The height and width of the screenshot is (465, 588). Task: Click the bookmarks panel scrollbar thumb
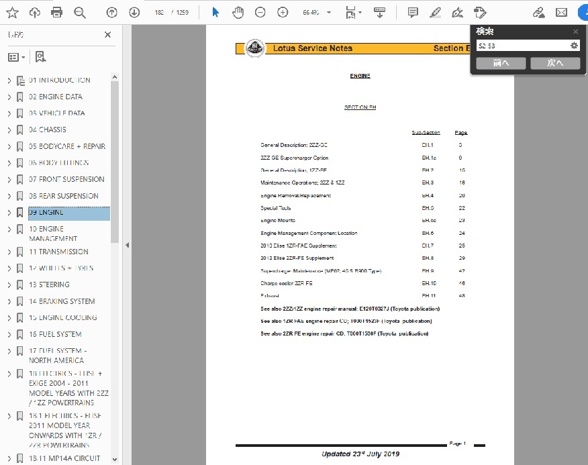click(115, 161)
